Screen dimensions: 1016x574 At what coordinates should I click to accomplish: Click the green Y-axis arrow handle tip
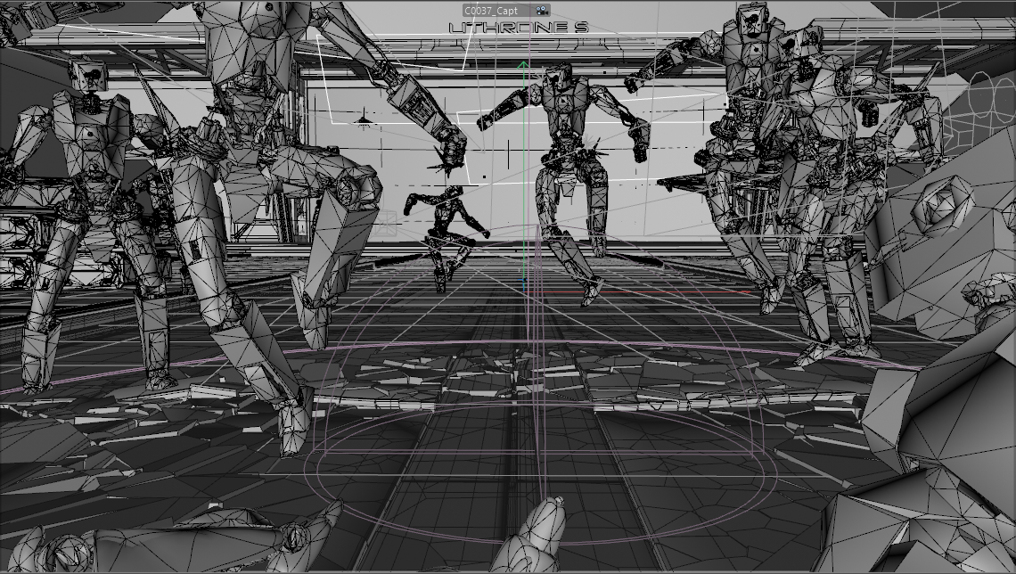point(523,64)
